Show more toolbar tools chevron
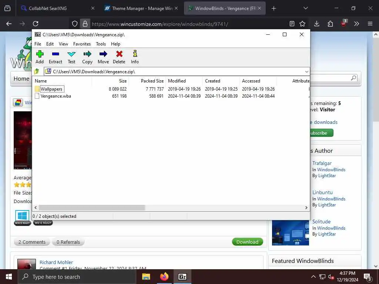Screen dimensions: 379x284 (x=356, y=24)
